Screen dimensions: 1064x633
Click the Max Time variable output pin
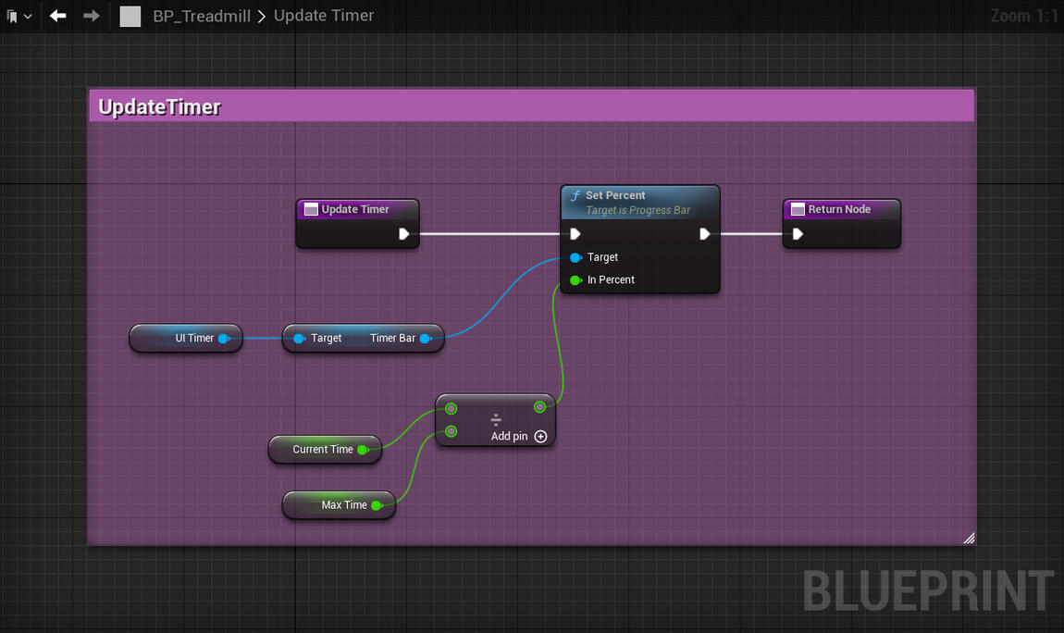(x=377, y=505)
